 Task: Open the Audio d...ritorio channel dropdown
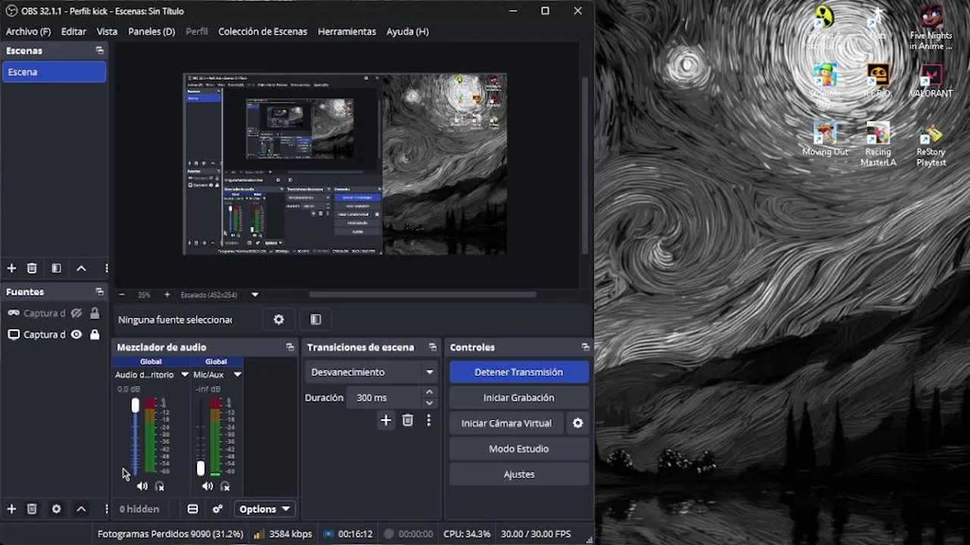tap(184, 375)
